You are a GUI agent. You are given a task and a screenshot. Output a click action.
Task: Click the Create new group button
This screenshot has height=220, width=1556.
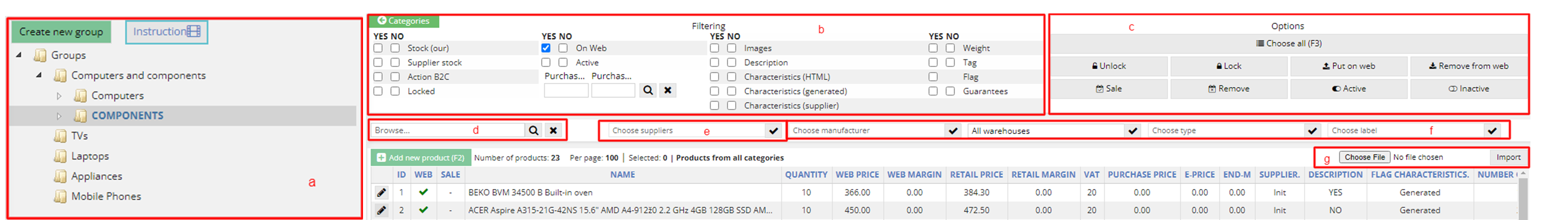click(61, 32)
